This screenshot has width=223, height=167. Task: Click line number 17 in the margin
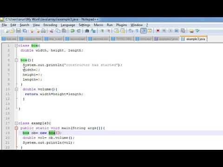pyautogui.click(x=7, y=123)
